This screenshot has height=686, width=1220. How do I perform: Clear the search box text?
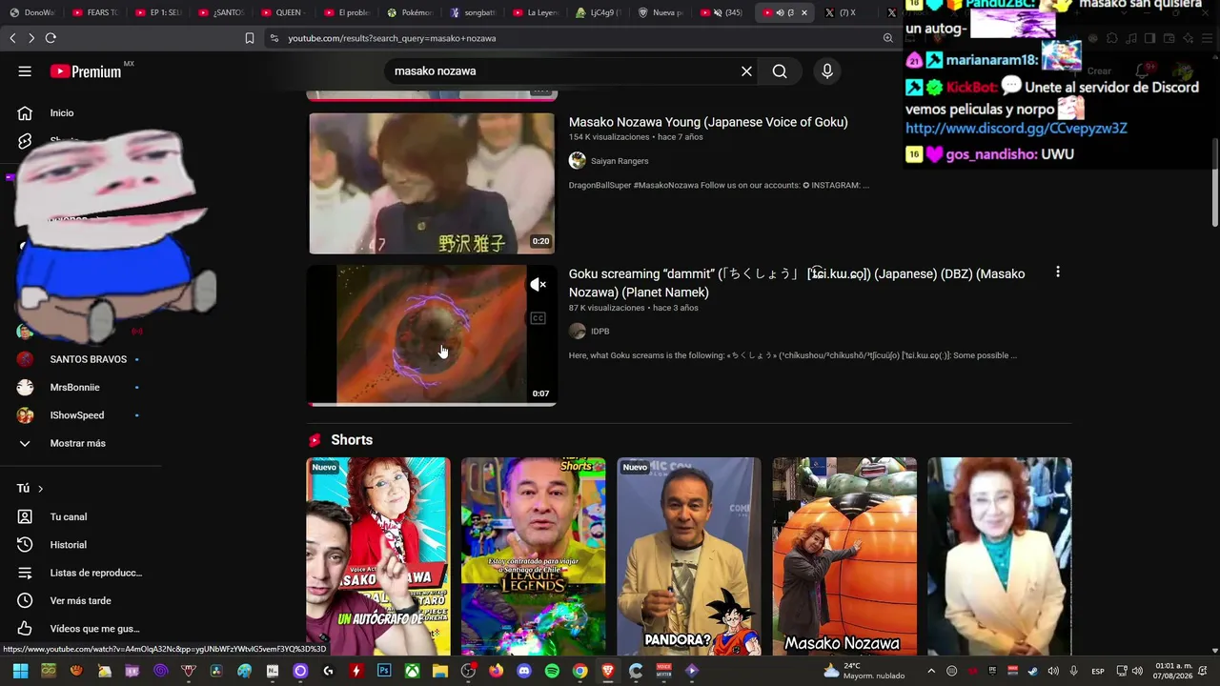(x=746, y=71)
